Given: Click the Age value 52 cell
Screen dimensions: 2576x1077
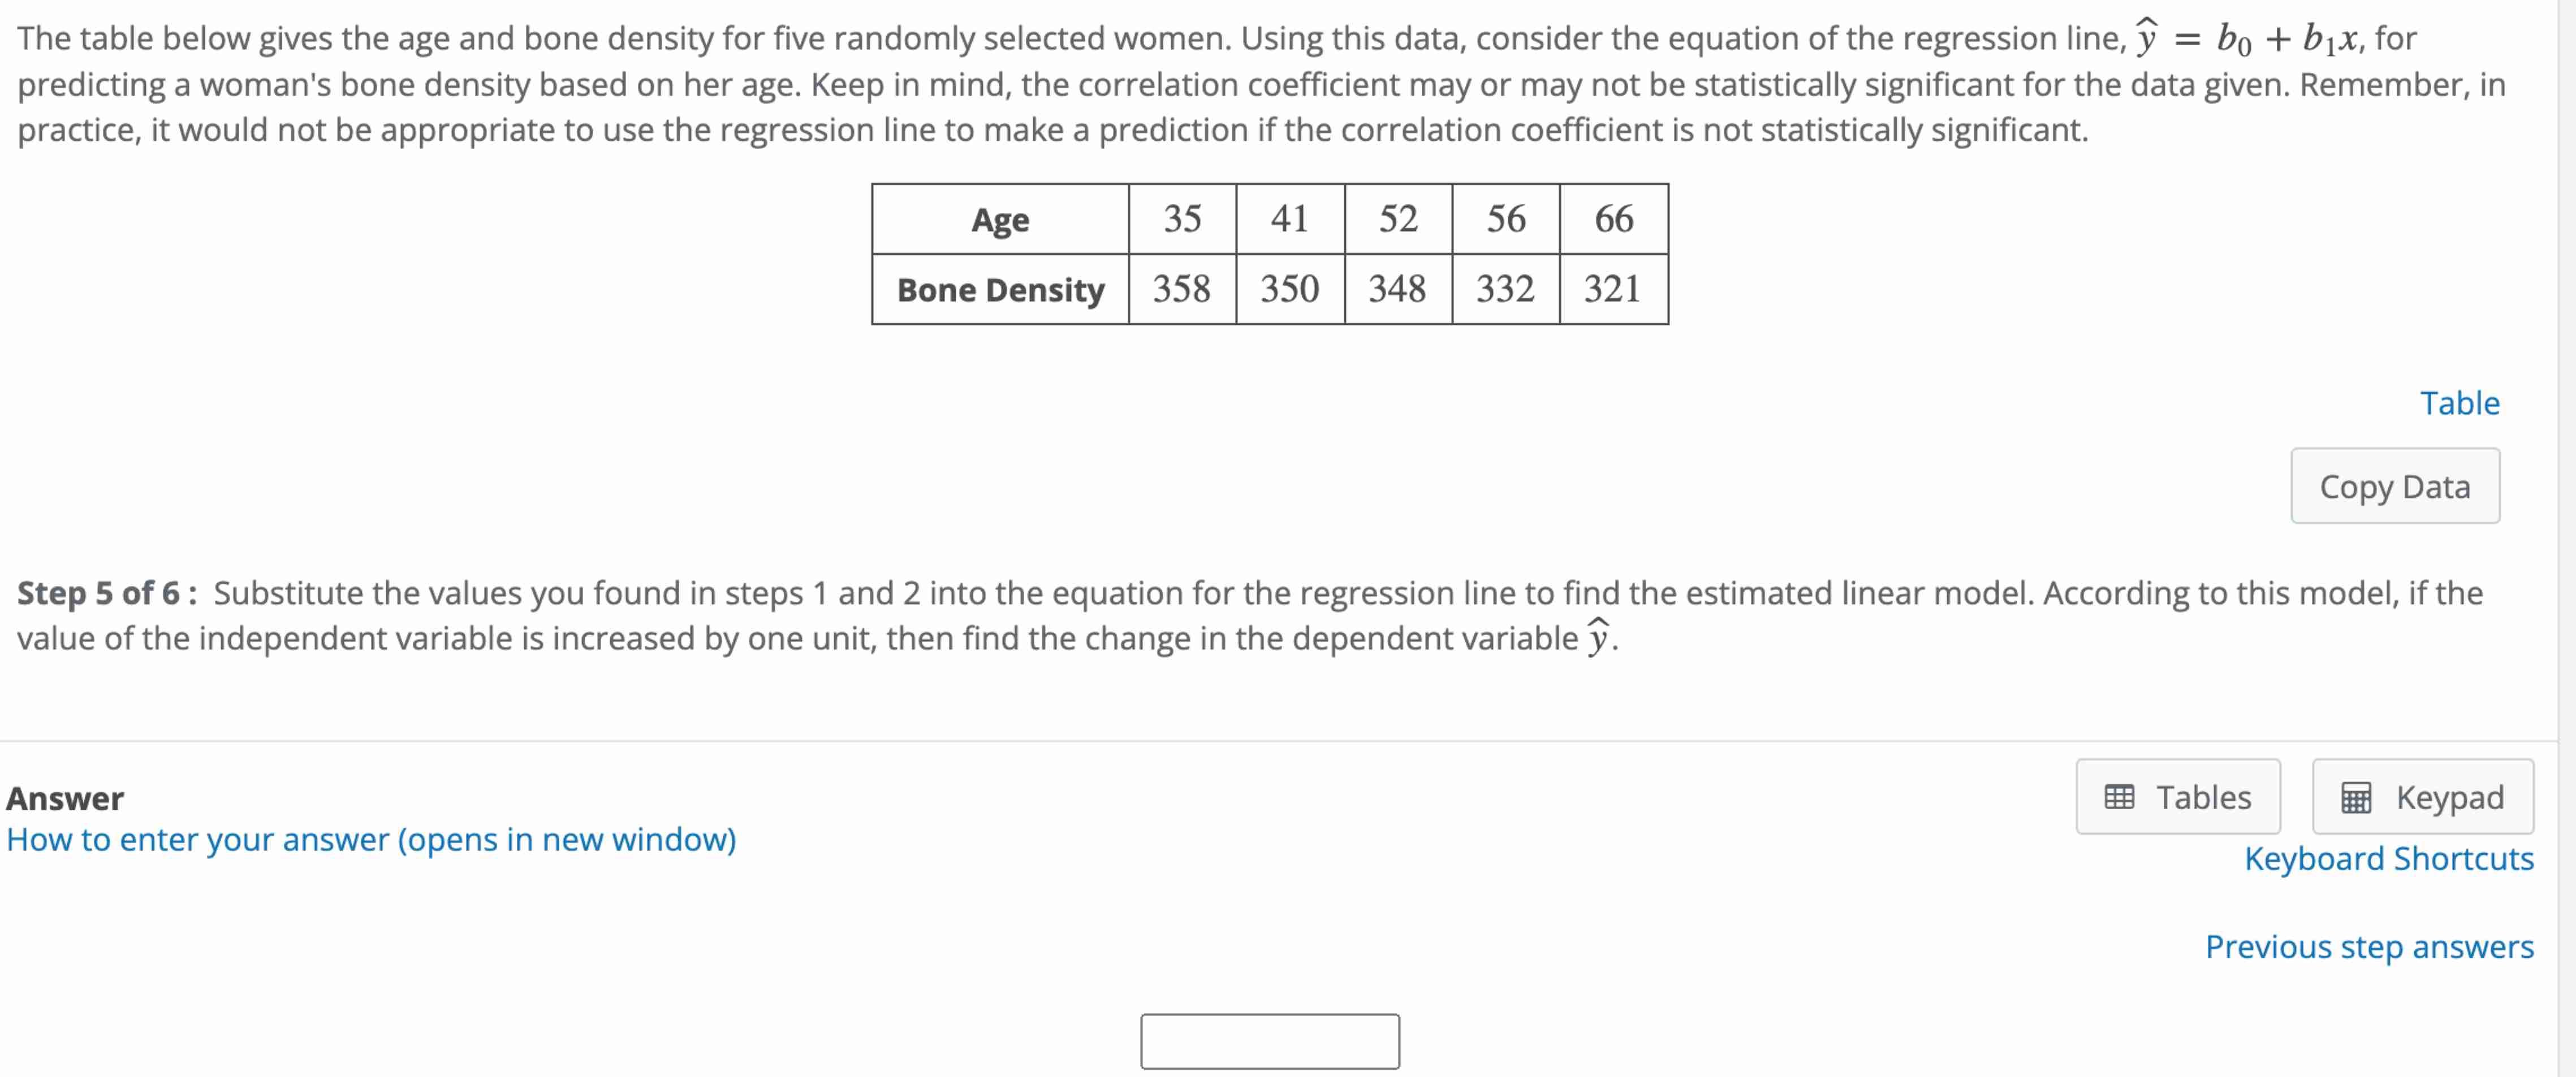Looking at the screenshot, I should (x=1397, y=219).
